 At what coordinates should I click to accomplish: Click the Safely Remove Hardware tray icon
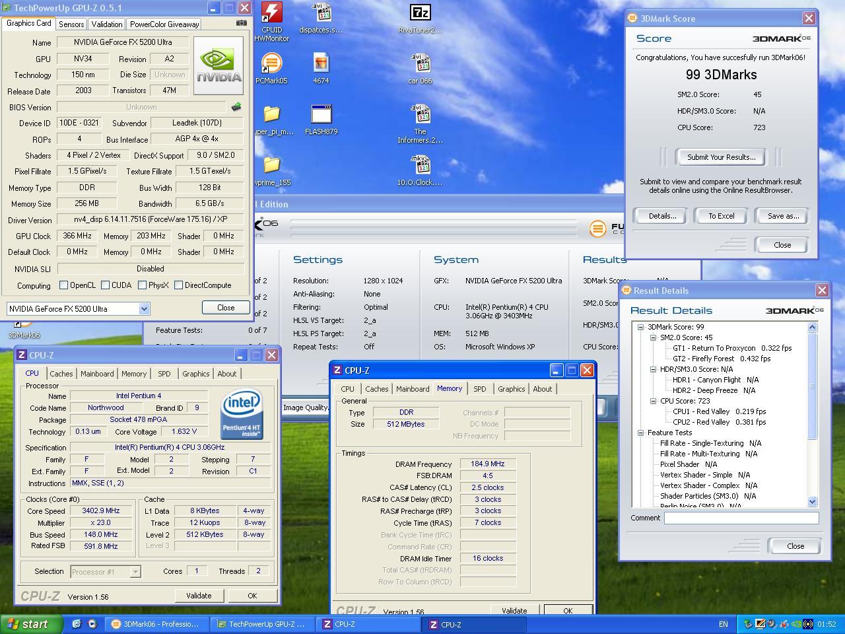pos(748,623)
